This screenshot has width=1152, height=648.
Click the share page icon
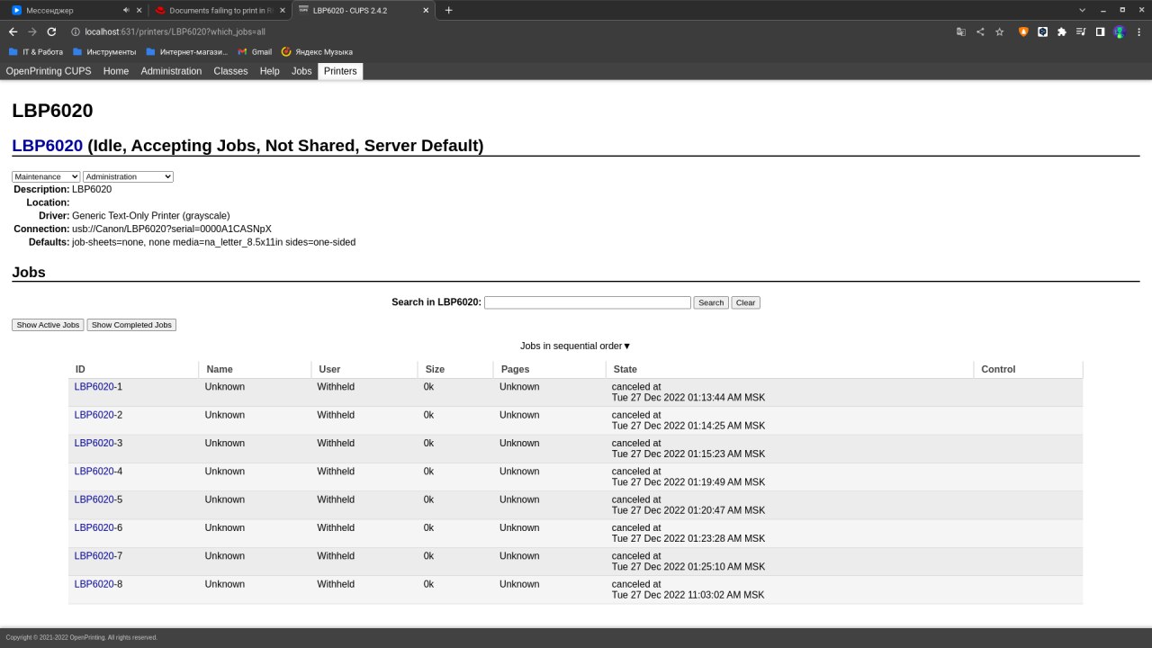tap(980, 31)
